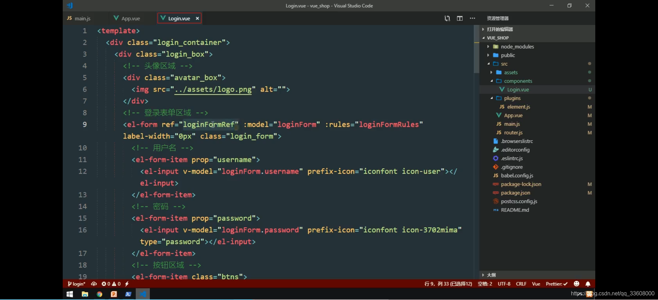Click the README.md markdown icon
The height and width of the screenshot is (300, 658).
click(x=496, y=210)
